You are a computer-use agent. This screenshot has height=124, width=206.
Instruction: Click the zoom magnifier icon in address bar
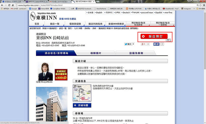198,5
